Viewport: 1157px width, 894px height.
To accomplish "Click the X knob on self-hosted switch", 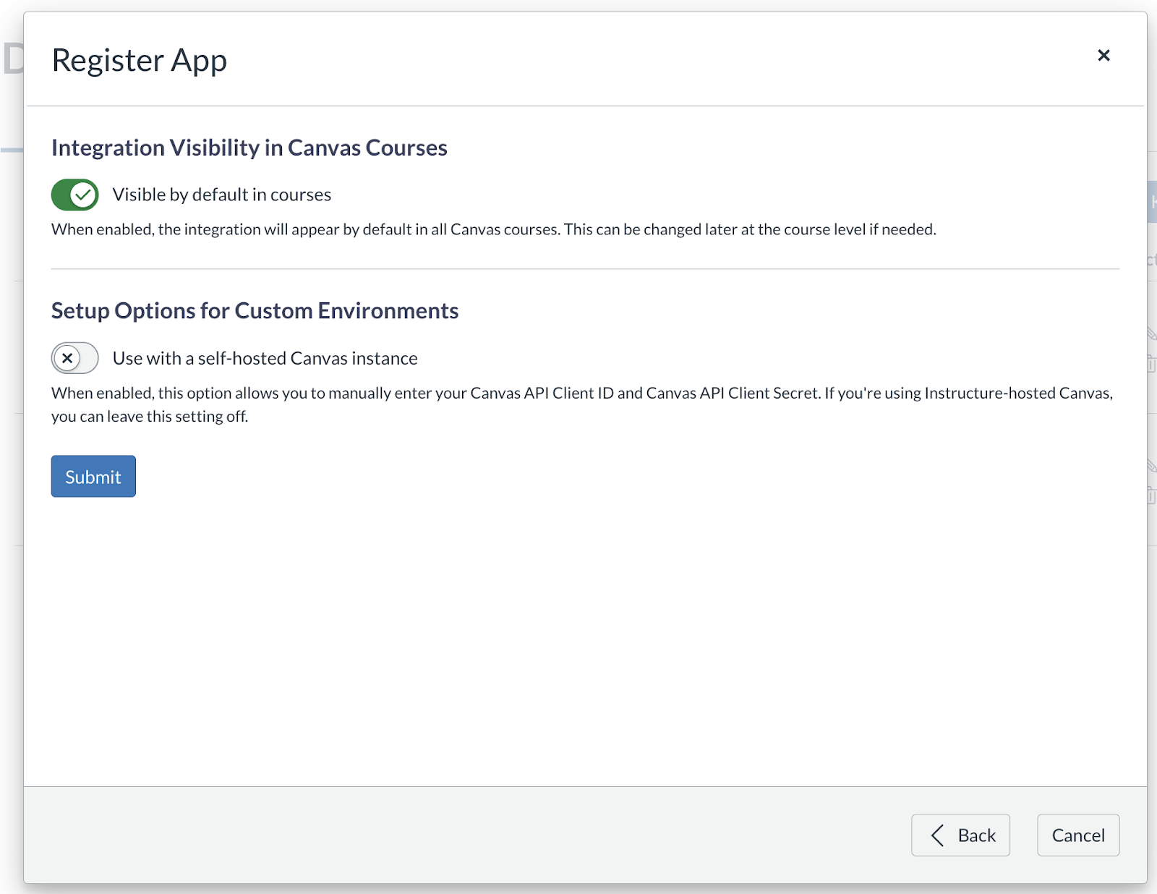I will click(x=67, y=358).
